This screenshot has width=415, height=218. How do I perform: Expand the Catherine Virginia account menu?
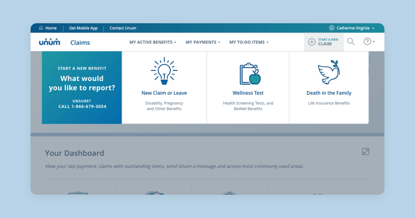click(355, 28)
